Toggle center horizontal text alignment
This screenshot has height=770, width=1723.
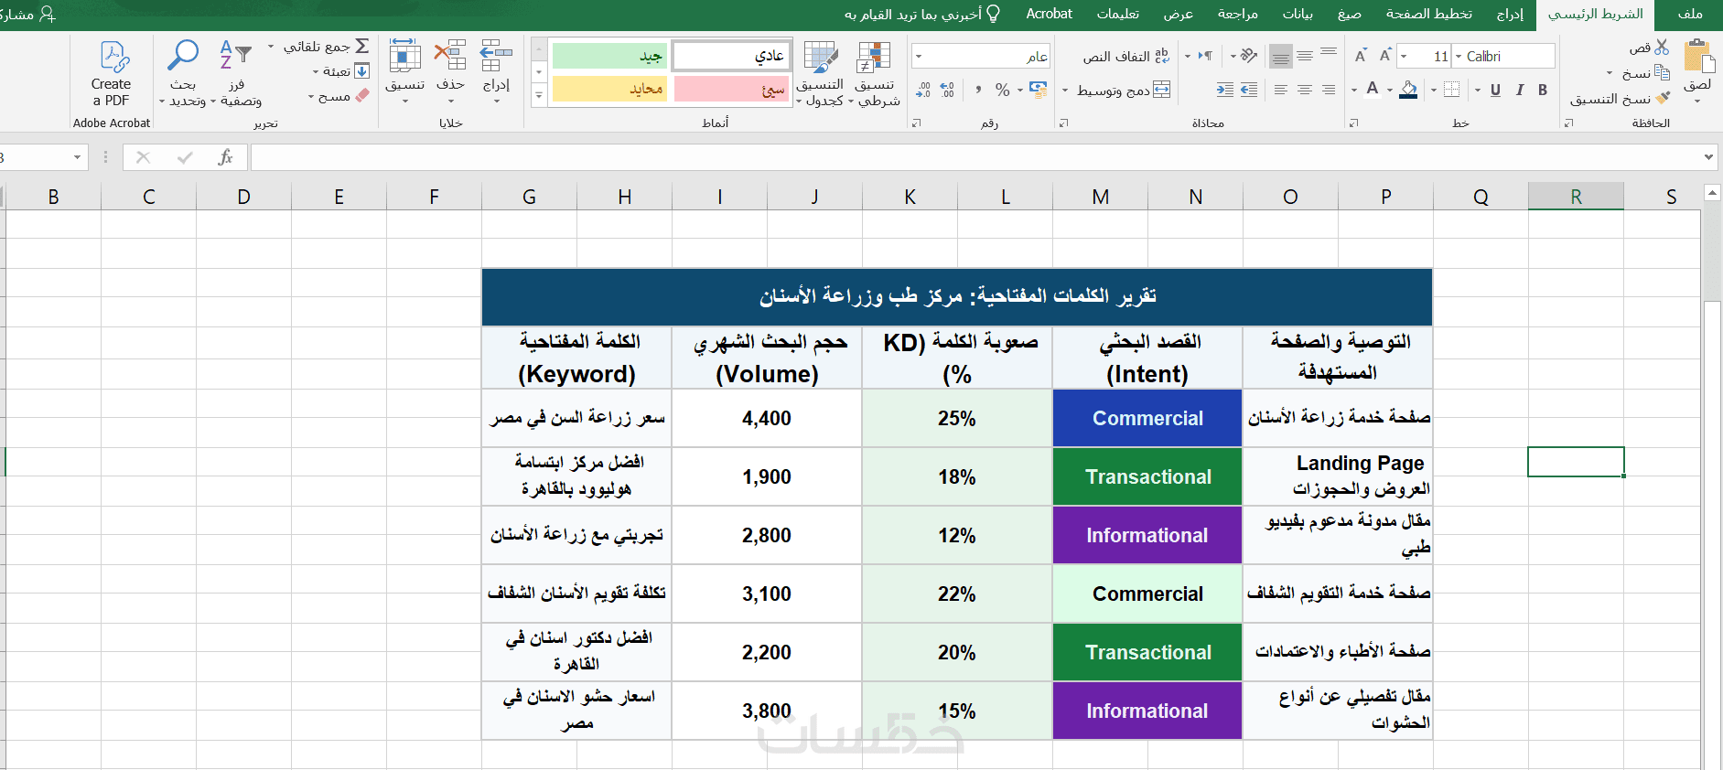click(1305, 90)
